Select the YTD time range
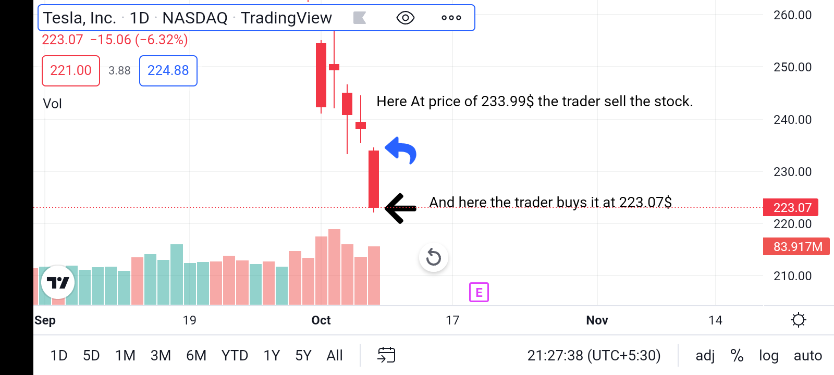This screenshot has height=375, width=834. click(x=235, y=356)
